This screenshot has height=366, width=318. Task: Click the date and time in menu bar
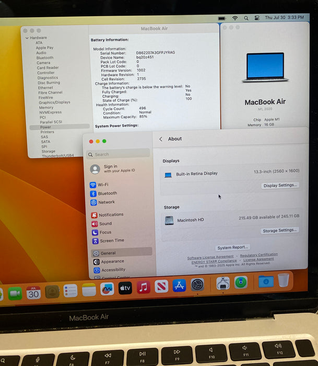tap(284, 17)
